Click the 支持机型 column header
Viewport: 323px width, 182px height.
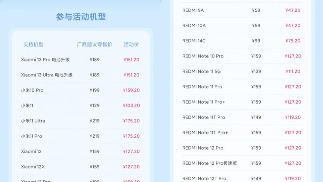(x=33, y=44)
